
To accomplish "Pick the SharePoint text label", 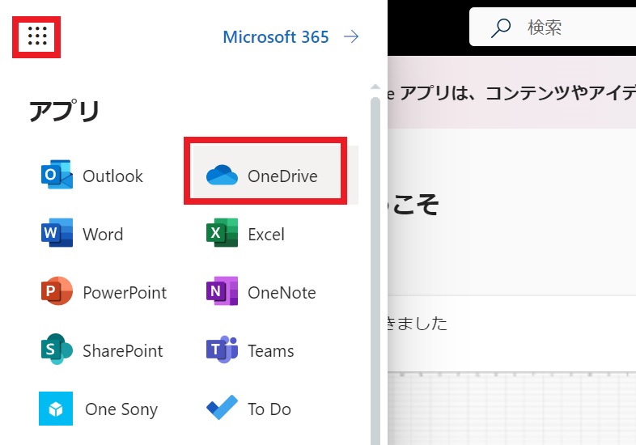I will point(123,351).
